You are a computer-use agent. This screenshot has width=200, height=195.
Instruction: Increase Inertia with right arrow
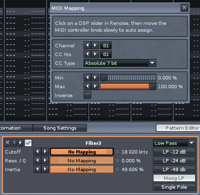(45, 169)
